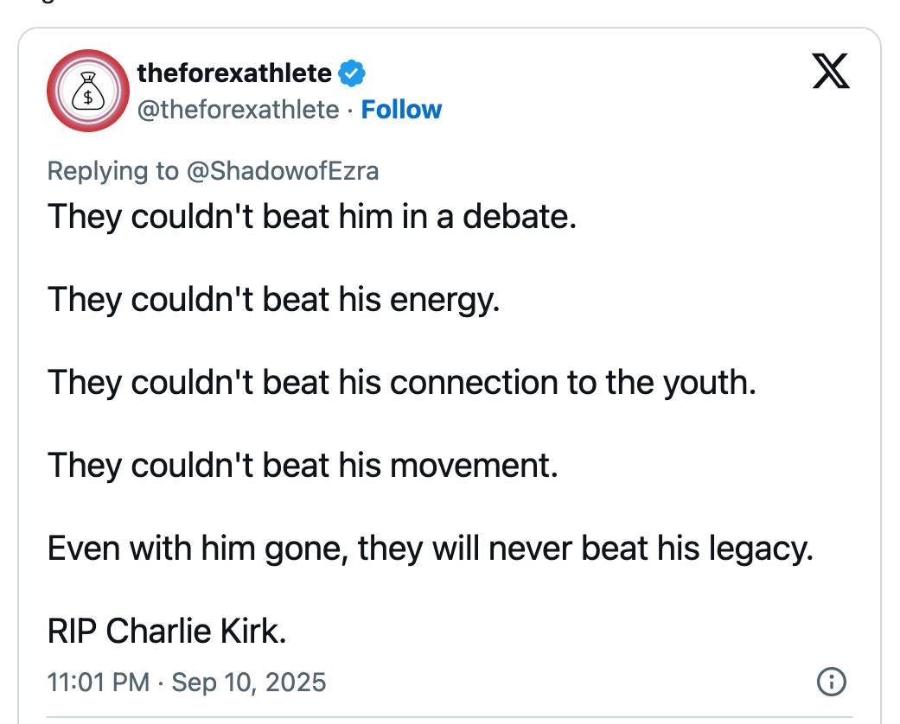Click the 11:01 PM time in the timestamp

click(x=99, y=683)
